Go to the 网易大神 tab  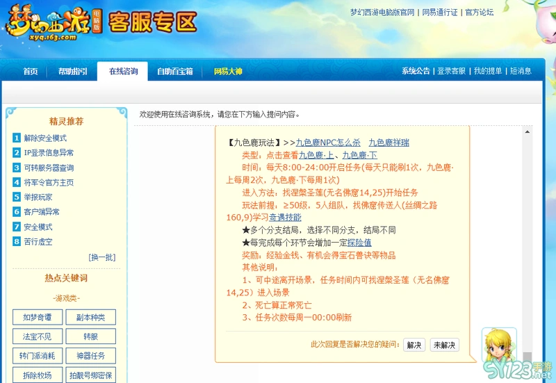(228, 72)
